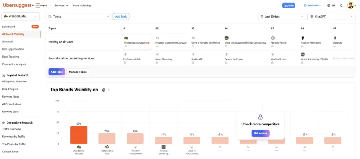Click the 25% Professional Relo bar
The image size is (360, 159).
pos(107,138)
